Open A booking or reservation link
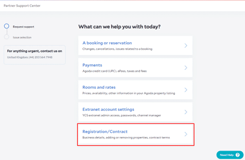Image resolution: width=245 pixels, height=160 pixels. [107, 43]
